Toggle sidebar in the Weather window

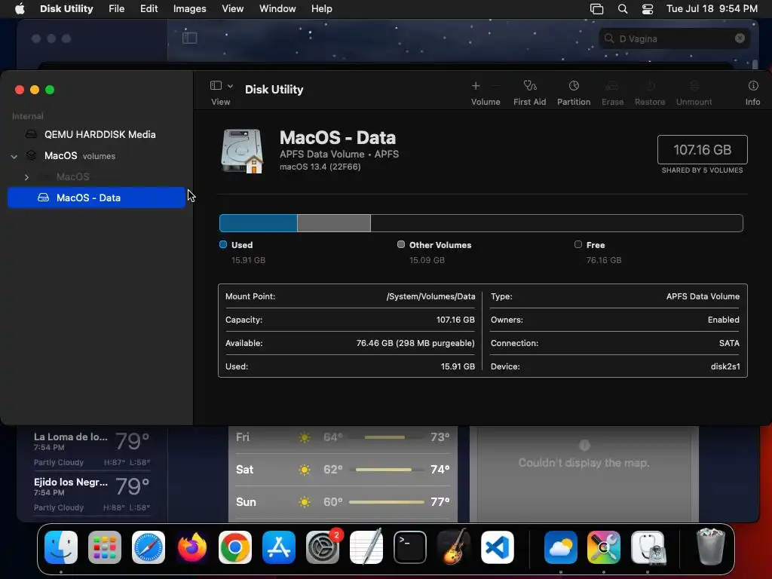pos(189,38)
